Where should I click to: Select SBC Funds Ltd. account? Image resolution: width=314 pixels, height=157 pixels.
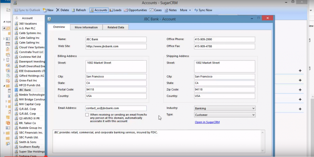tap(29, 137)
